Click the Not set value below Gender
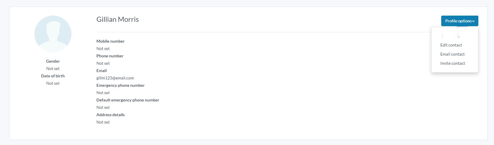 coord(53,69)
